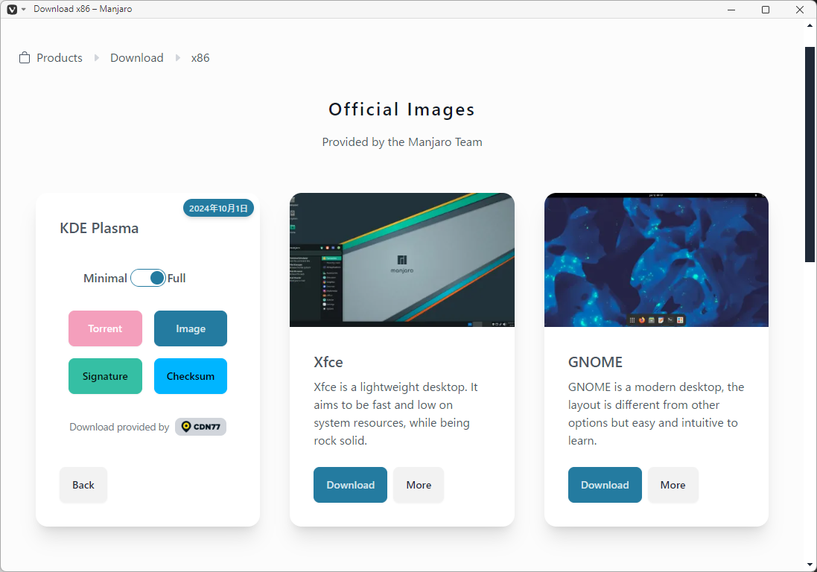Screen dimensions: 817x572
Task: Click the KDE Plasma card title
Action: tap(99, 228)
